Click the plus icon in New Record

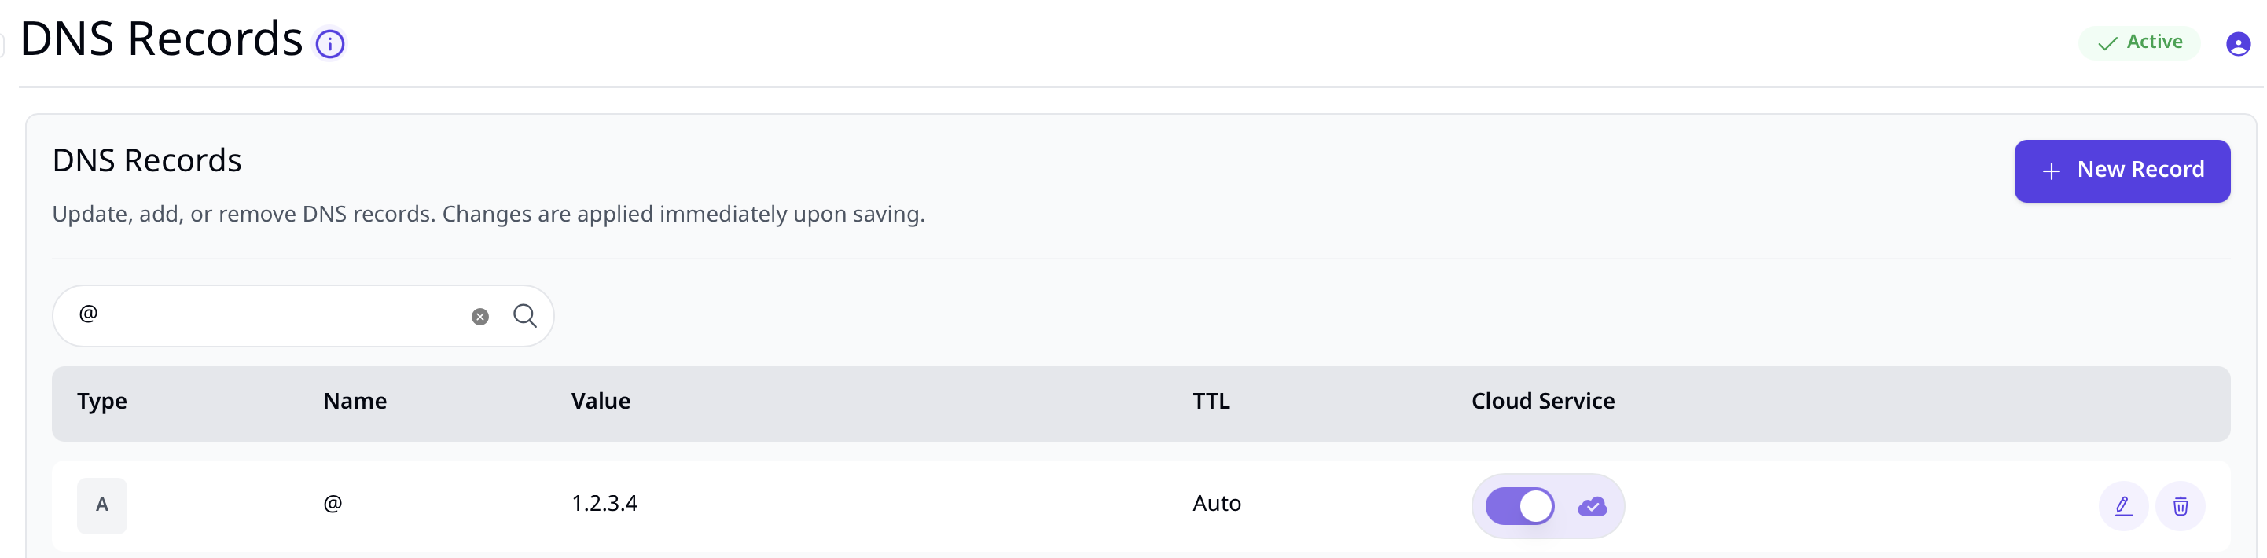click(2052, 171)
